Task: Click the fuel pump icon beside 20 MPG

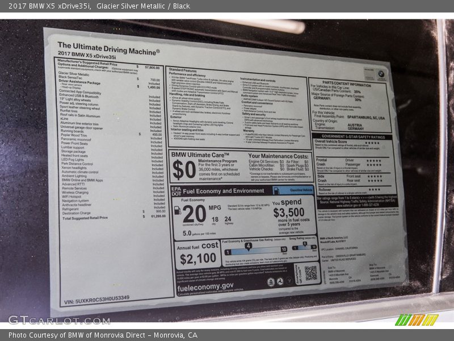Action: pyautogui.click(x=177, y=210)
